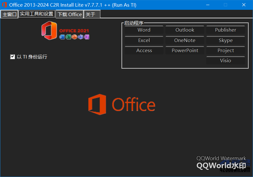Open the 下载 Office tab
This screenshot has height=177, width=253.
pyautogui.click(x=70, y=14)
